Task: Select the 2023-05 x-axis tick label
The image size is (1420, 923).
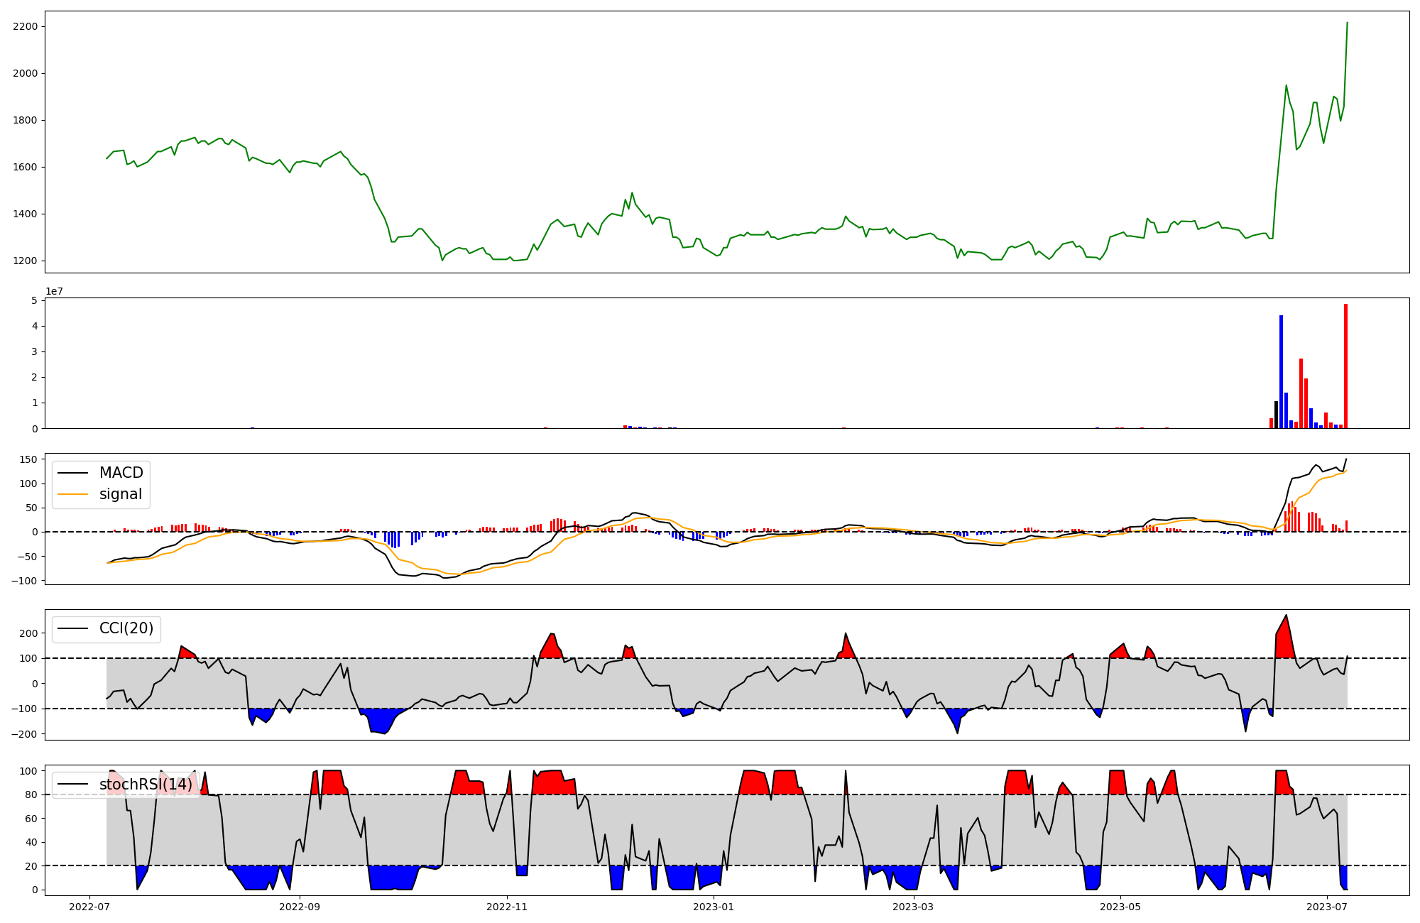Action: coord(1120,906)
